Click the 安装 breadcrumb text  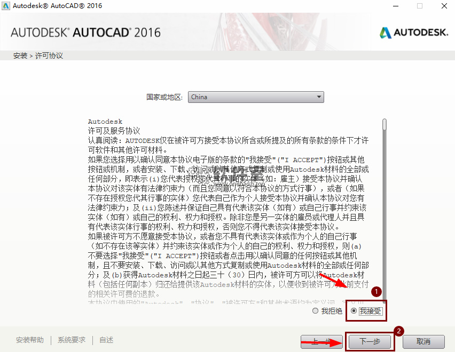[20, 55]
